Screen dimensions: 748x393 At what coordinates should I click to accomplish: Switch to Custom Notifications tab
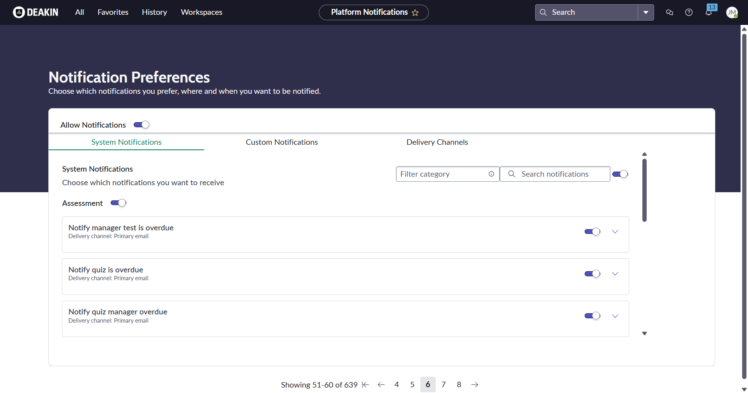pyautogui.click(x=281, y=142)
